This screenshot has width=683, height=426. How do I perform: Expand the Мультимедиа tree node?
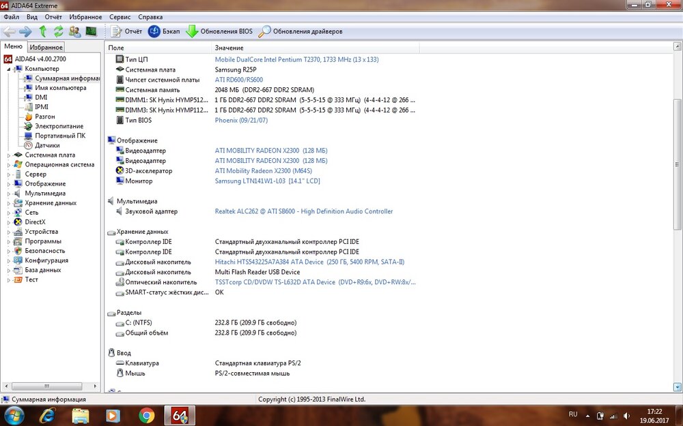point(9,194)
